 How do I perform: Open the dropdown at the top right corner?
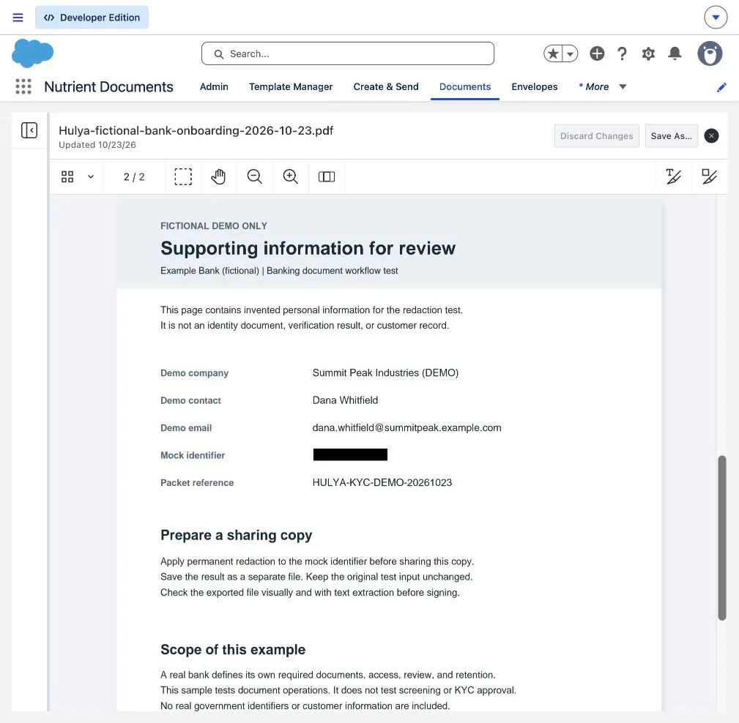[716, 18]
